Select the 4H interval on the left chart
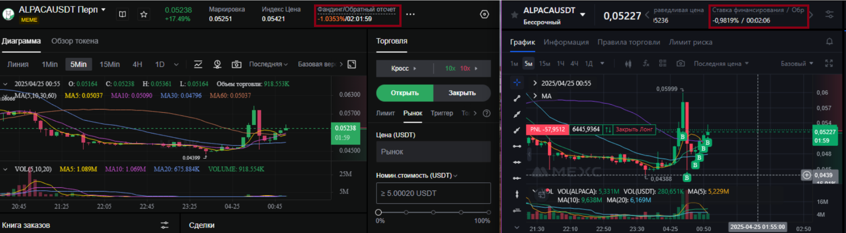The image size is (846, 233). point(138,64)
